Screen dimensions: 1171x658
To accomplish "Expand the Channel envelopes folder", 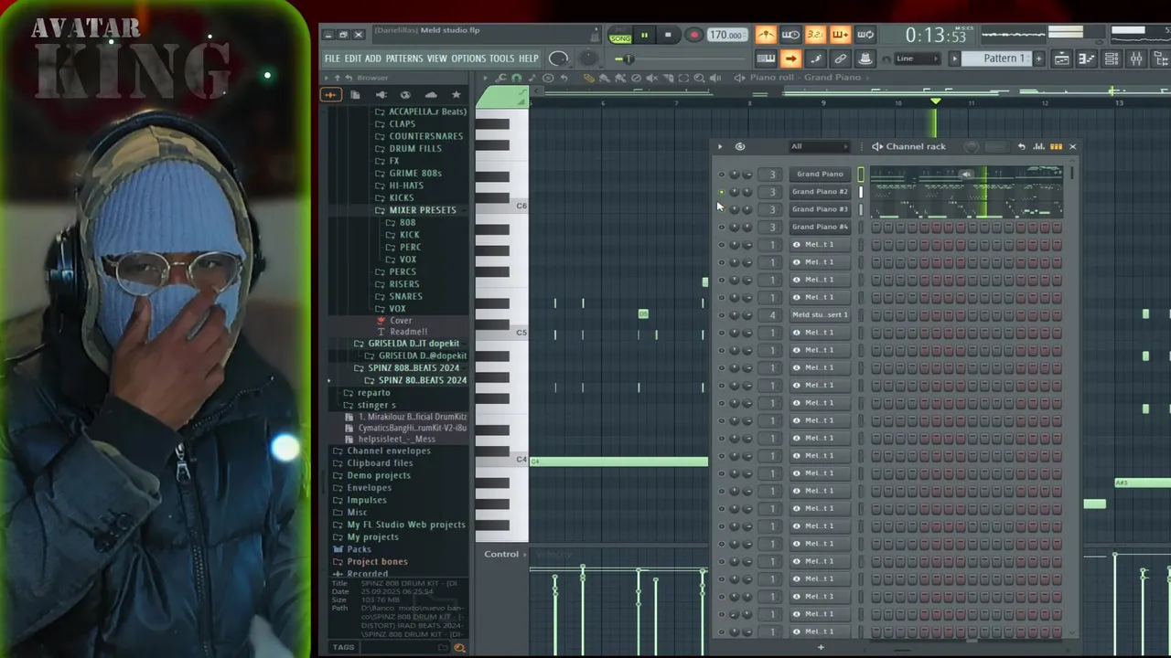I will 388,451.
